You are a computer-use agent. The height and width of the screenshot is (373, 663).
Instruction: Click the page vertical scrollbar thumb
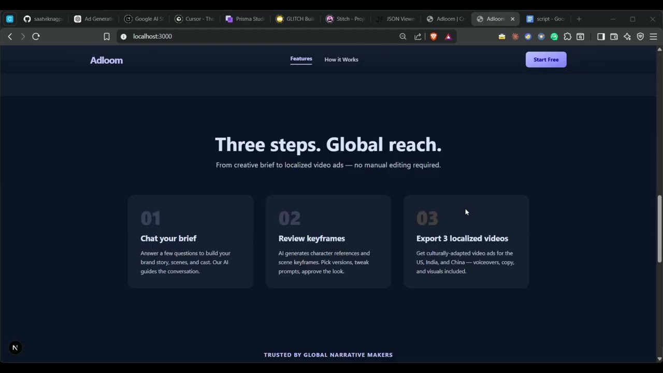[x=659, y=229]
